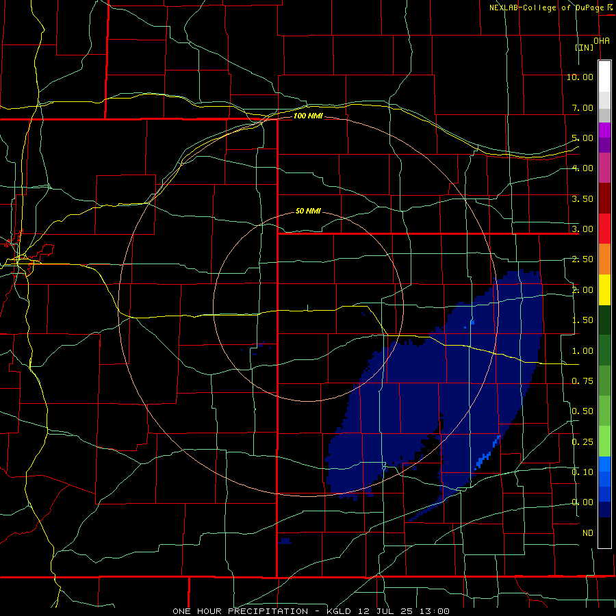Image resolution: width=616 pixels, height=616 pixels.
Task: Click the 0.10 scale value
Action: pyautogui.click(x=582, y=472)
